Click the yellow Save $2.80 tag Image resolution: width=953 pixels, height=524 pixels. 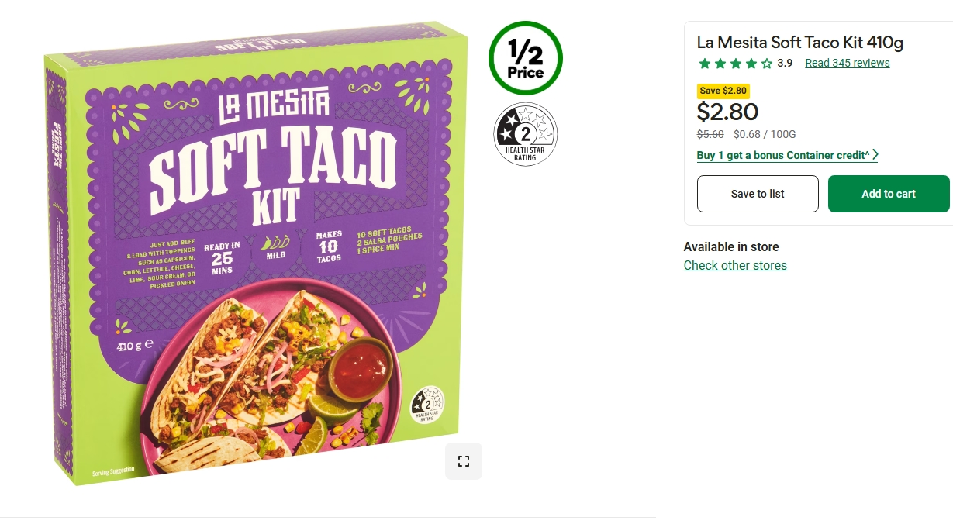[x=723, y=91]
